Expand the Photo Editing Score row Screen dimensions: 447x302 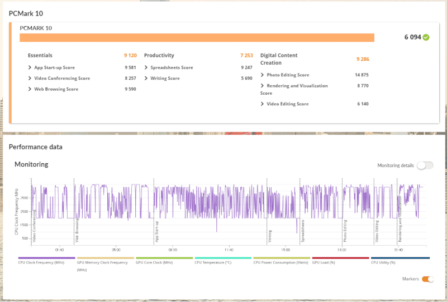pyautogui.click(x=288, y=75)
